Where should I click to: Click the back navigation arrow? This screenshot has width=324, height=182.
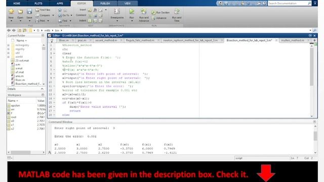click(9, 30)
